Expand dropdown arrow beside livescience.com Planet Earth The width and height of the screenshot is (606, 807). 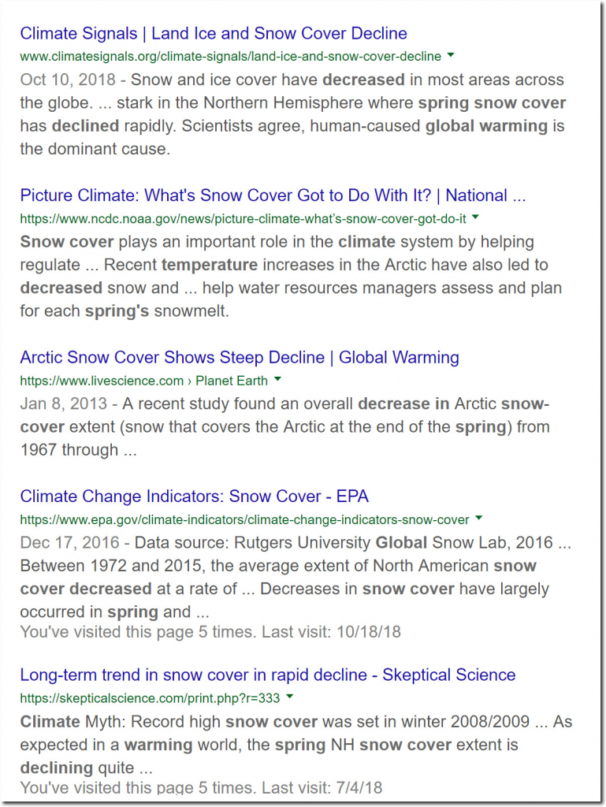(x=278, y=379)
